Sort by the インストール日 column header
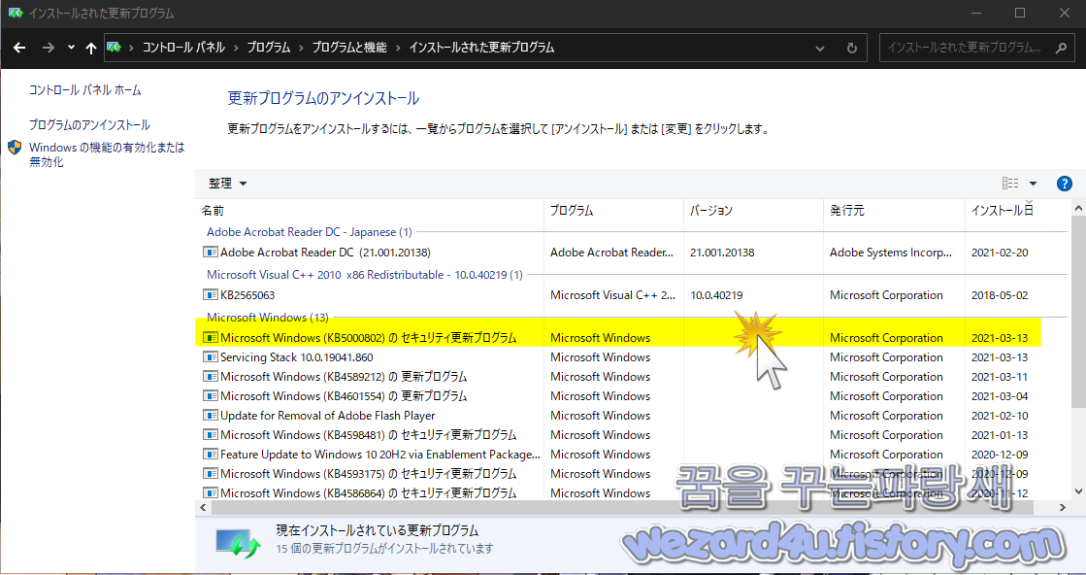 click(1017, 211)
